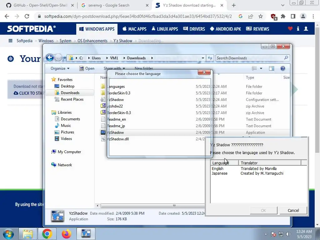
Task: Open Music library in navigation pane
Action: tap(66, 126)
